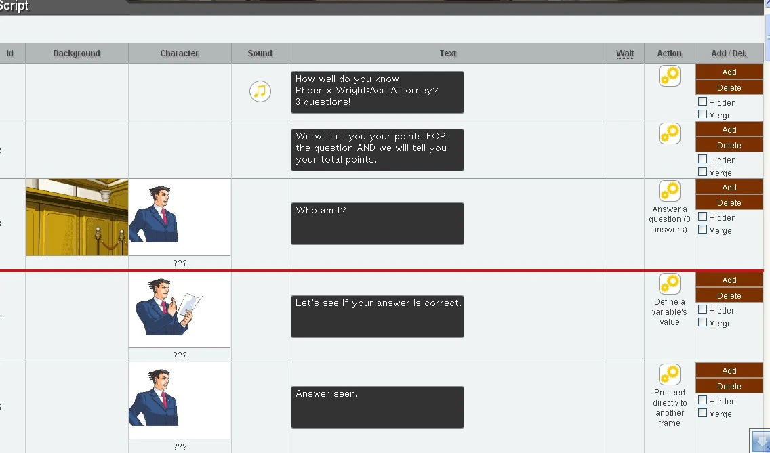
Task: Click blue down-arrow icon at bottom corner
Action: tap(761, 441)
